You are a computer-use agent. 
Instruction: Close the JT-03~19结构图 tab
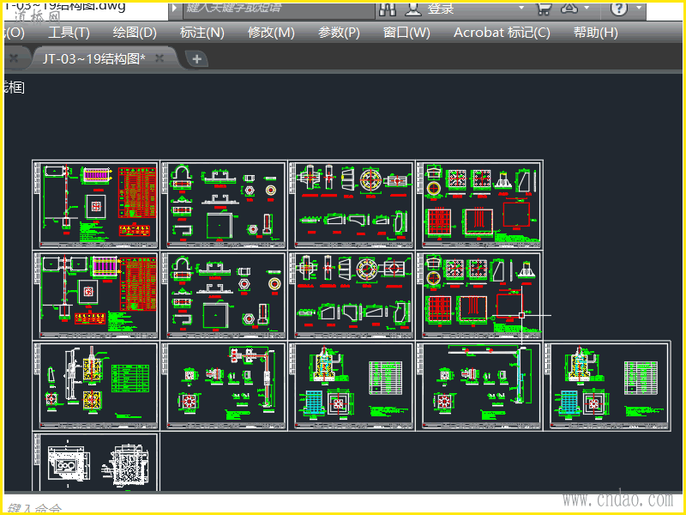pyautogui.click(x=159, y=58)
